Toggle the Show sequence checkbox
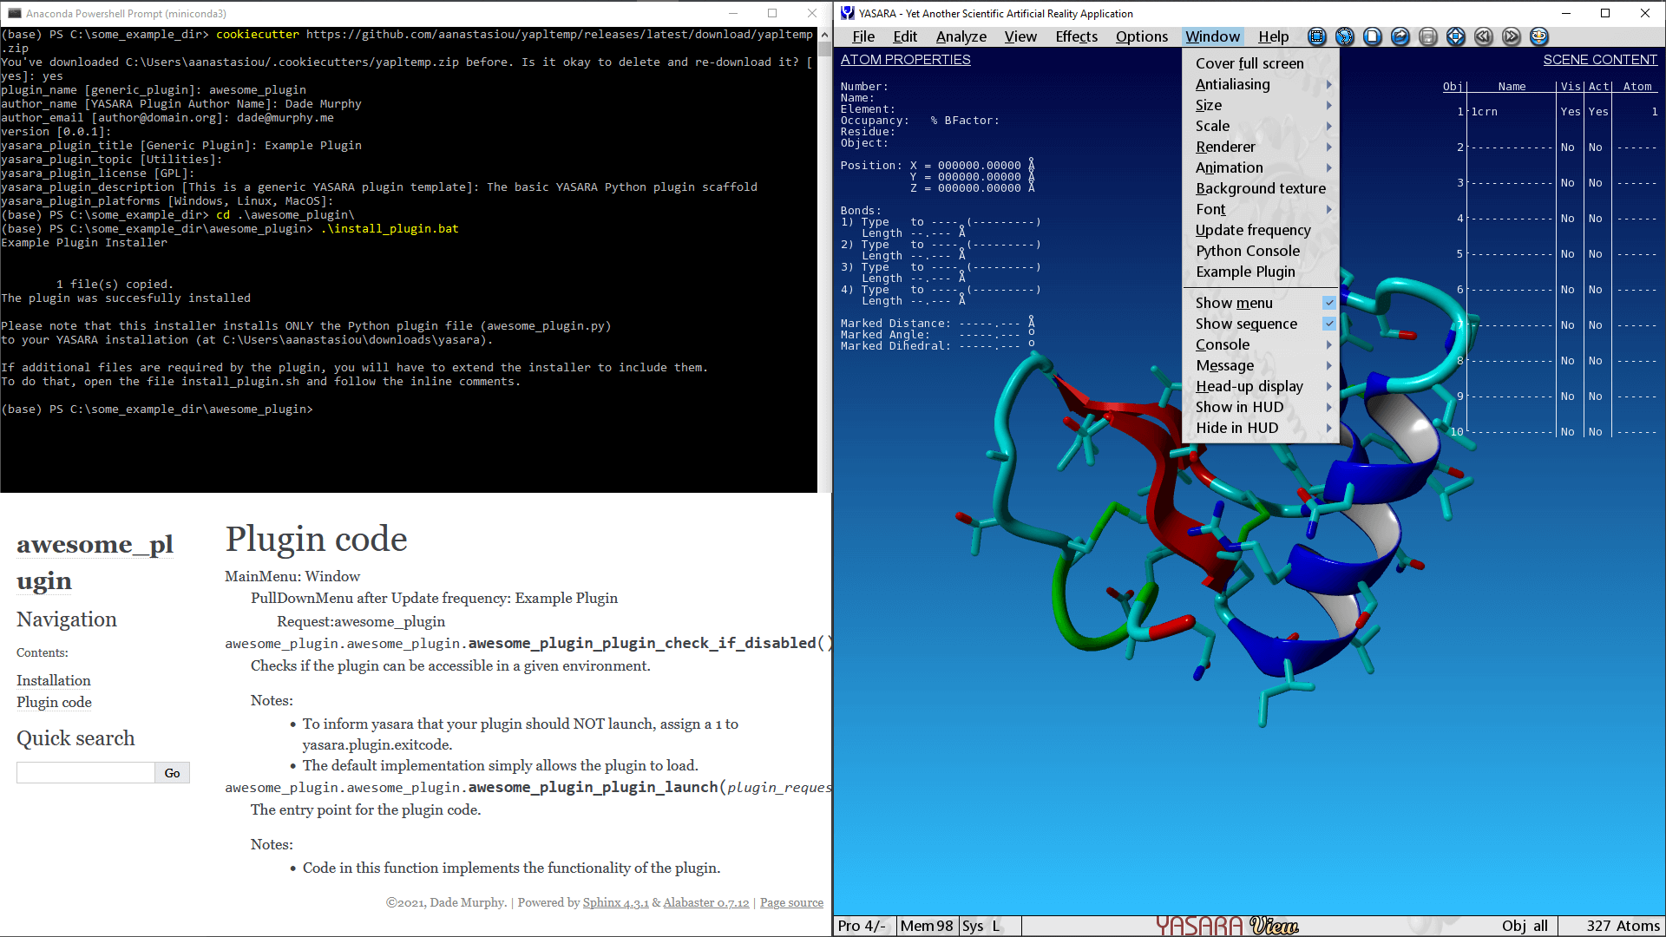This screenshot has height=937, width=1666. tap(1328, 324)
